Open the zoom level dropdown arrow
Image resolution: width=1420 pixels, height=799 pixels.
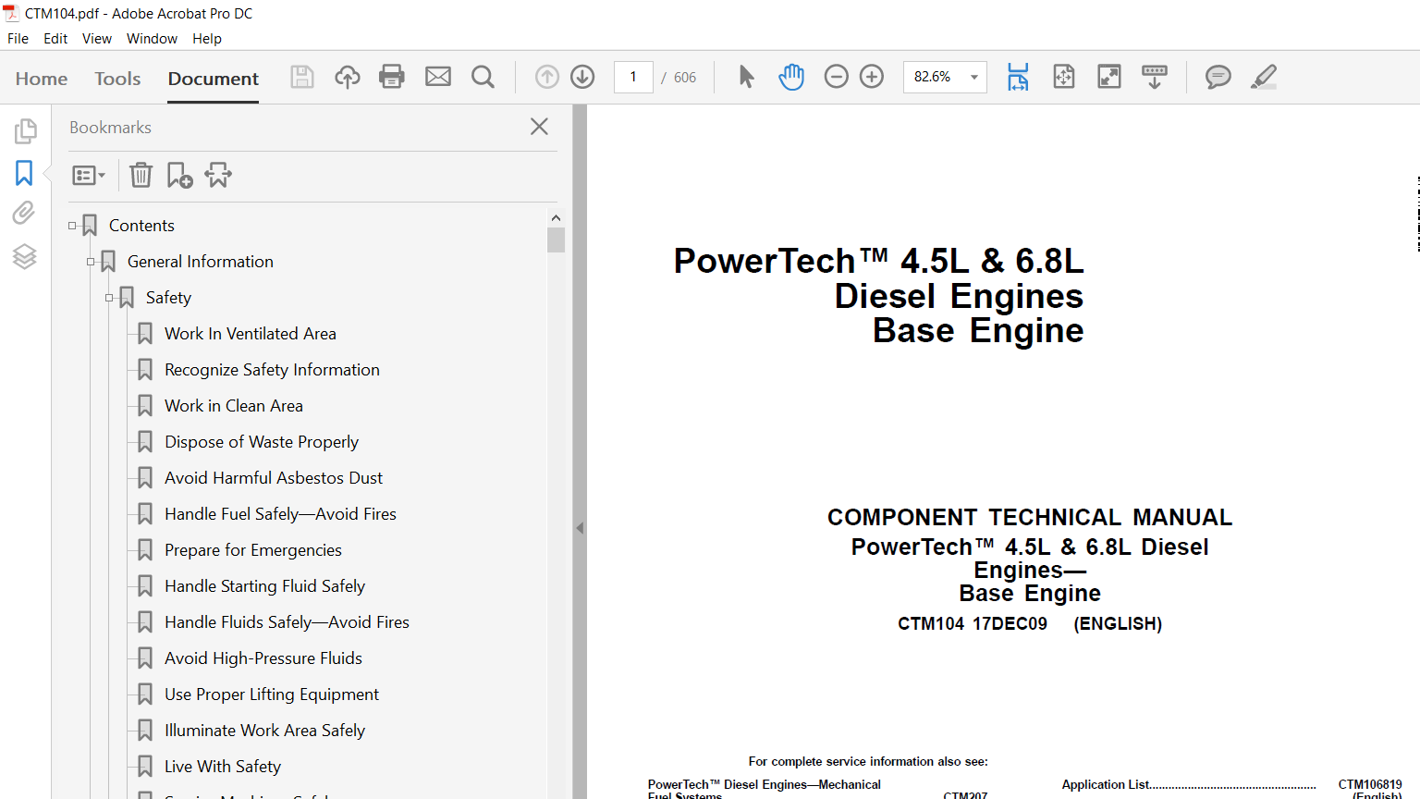click(974, 77)
